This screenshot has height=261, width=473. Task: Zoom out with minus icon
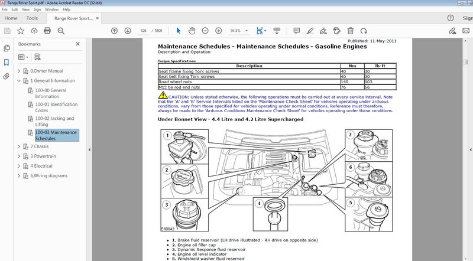point(205,31)
